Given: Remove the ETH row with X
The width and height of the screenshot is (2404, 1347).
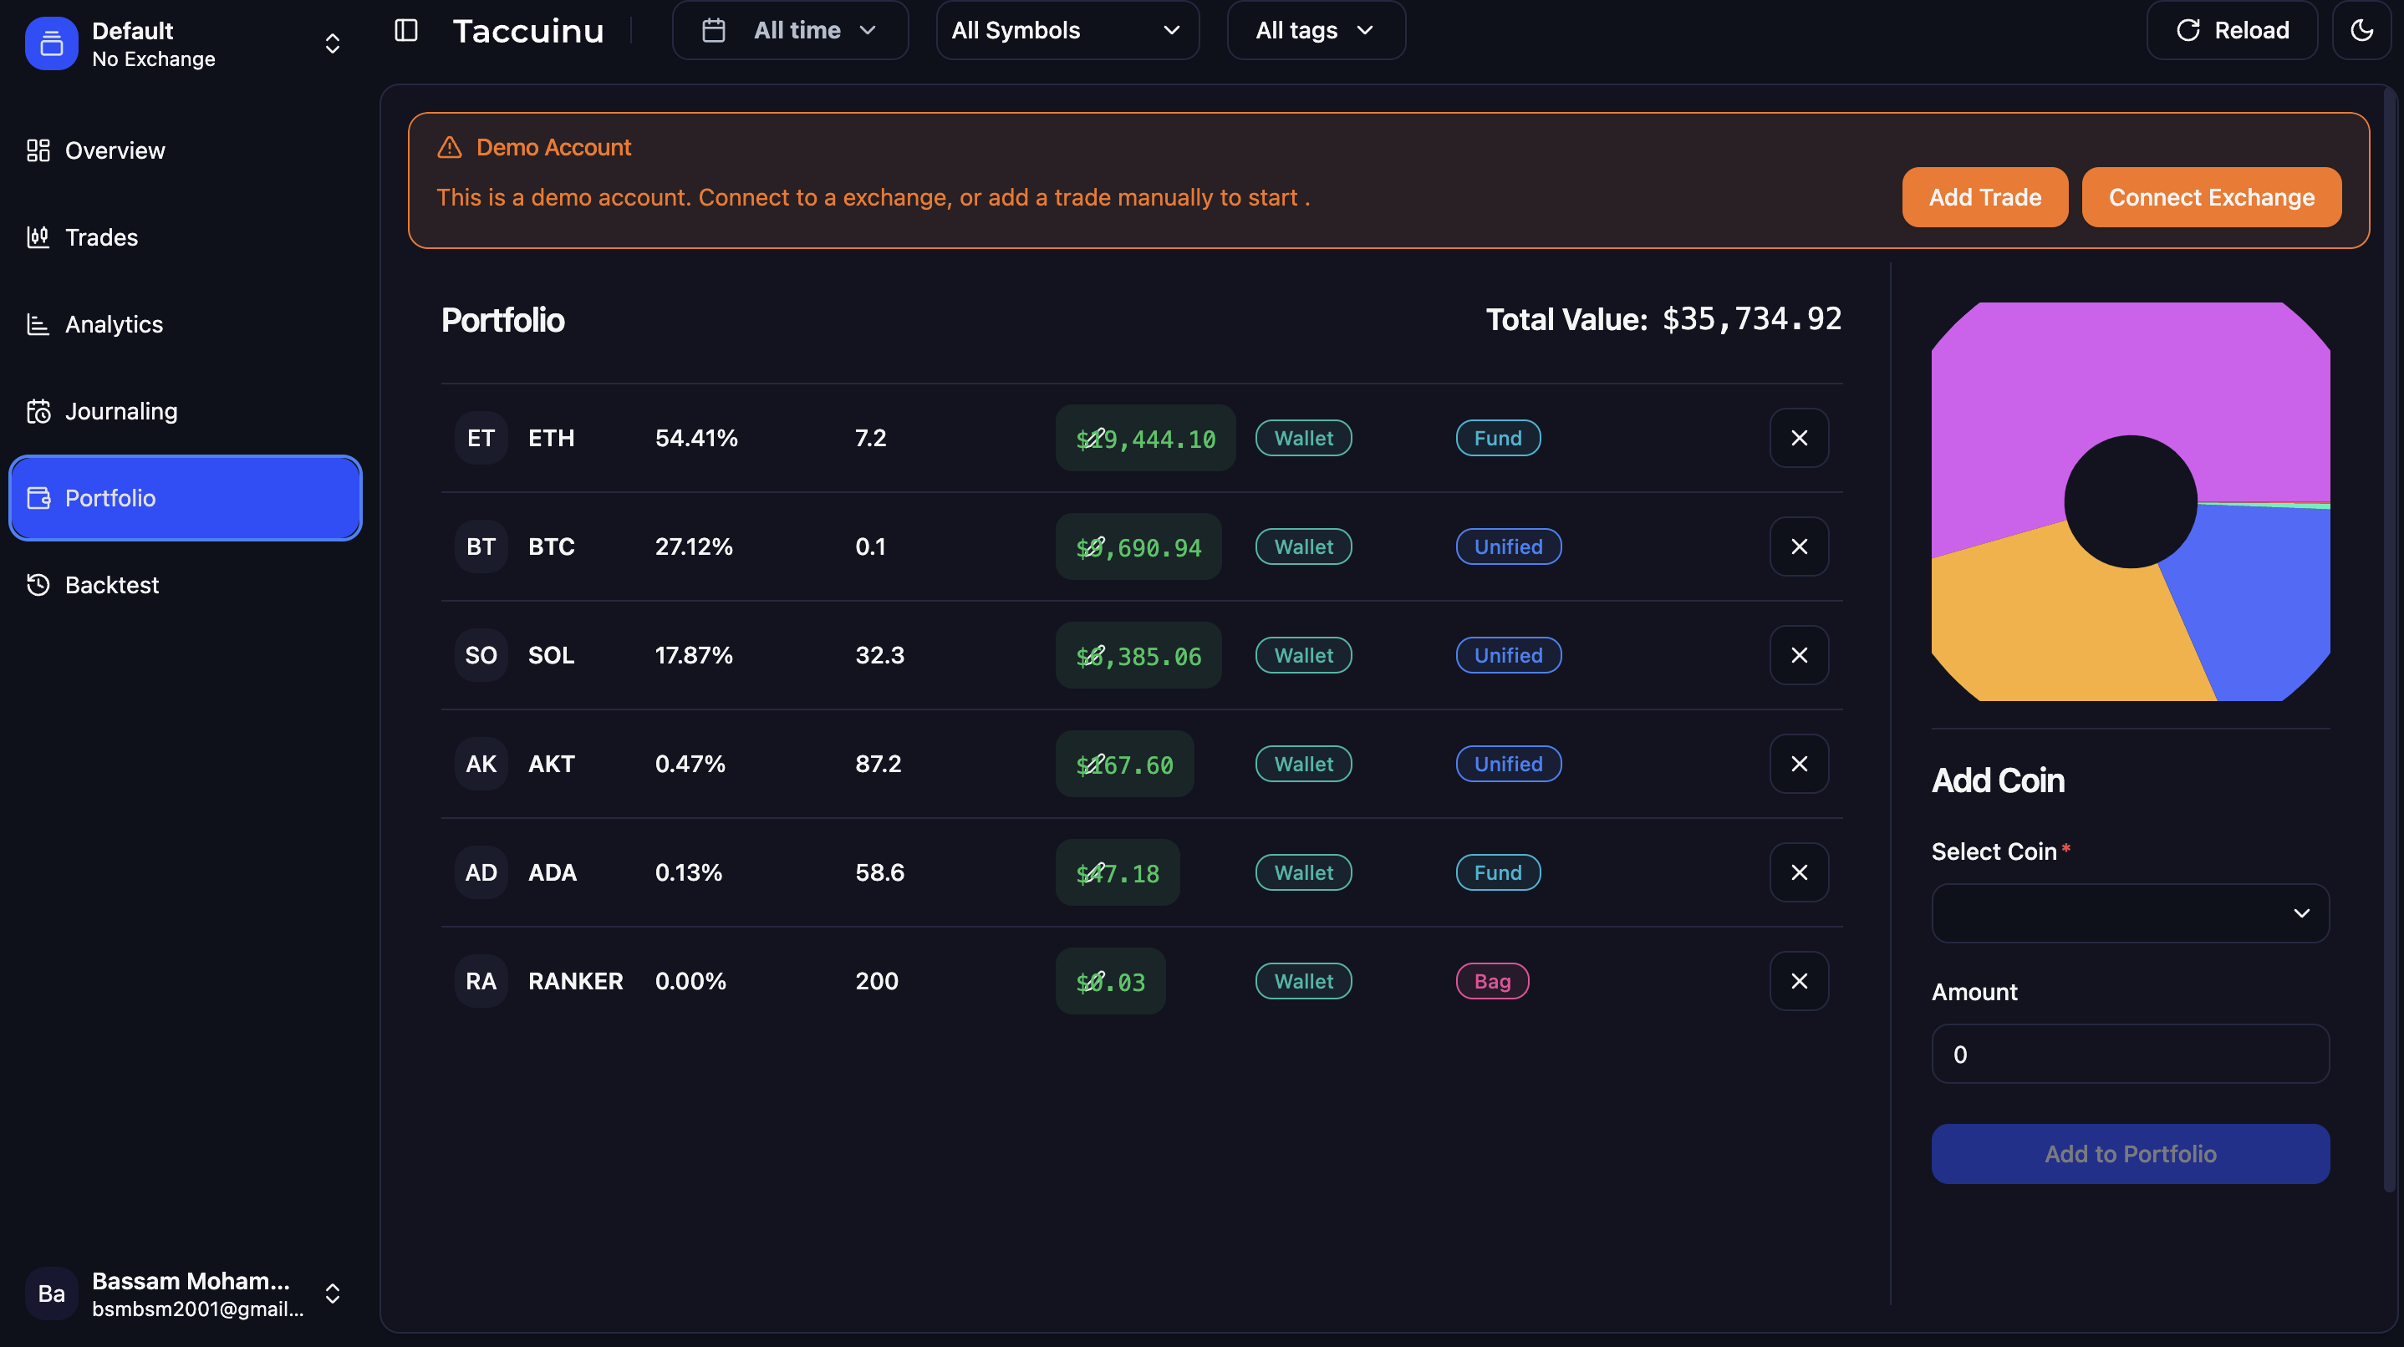Looking at the screenshot, I should click(x=1798, y=438).
